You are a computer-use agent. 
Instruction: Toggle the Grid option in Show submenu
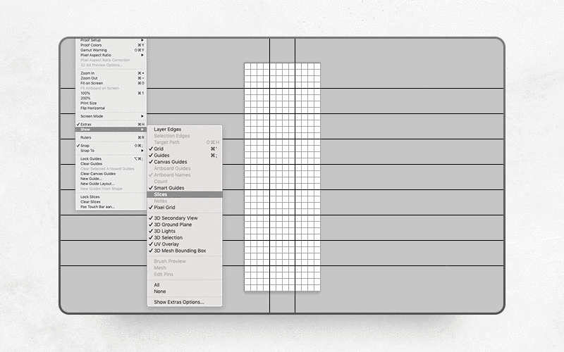[159, 149]
